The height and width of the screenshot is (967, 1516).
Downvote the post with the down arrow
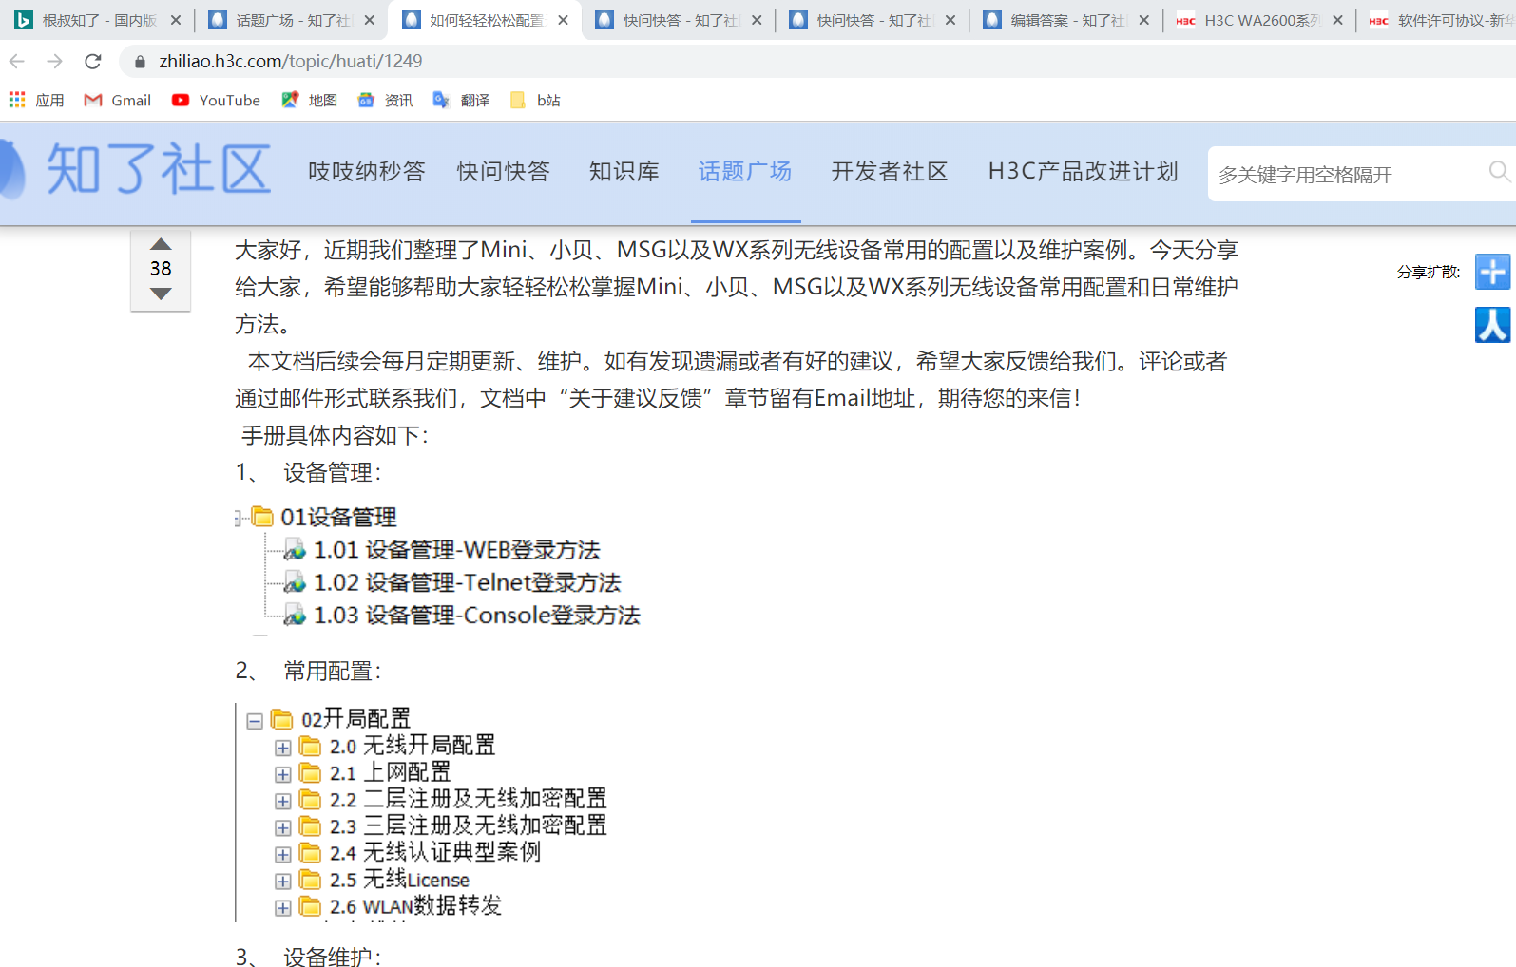(161, 294)
